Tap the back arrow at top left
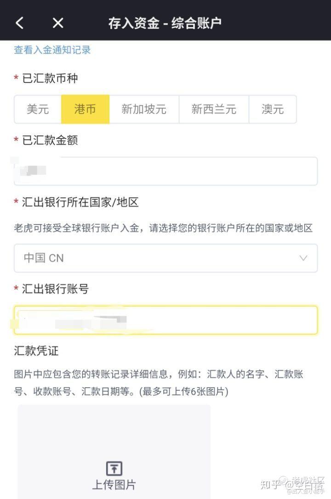 point(19,23)
